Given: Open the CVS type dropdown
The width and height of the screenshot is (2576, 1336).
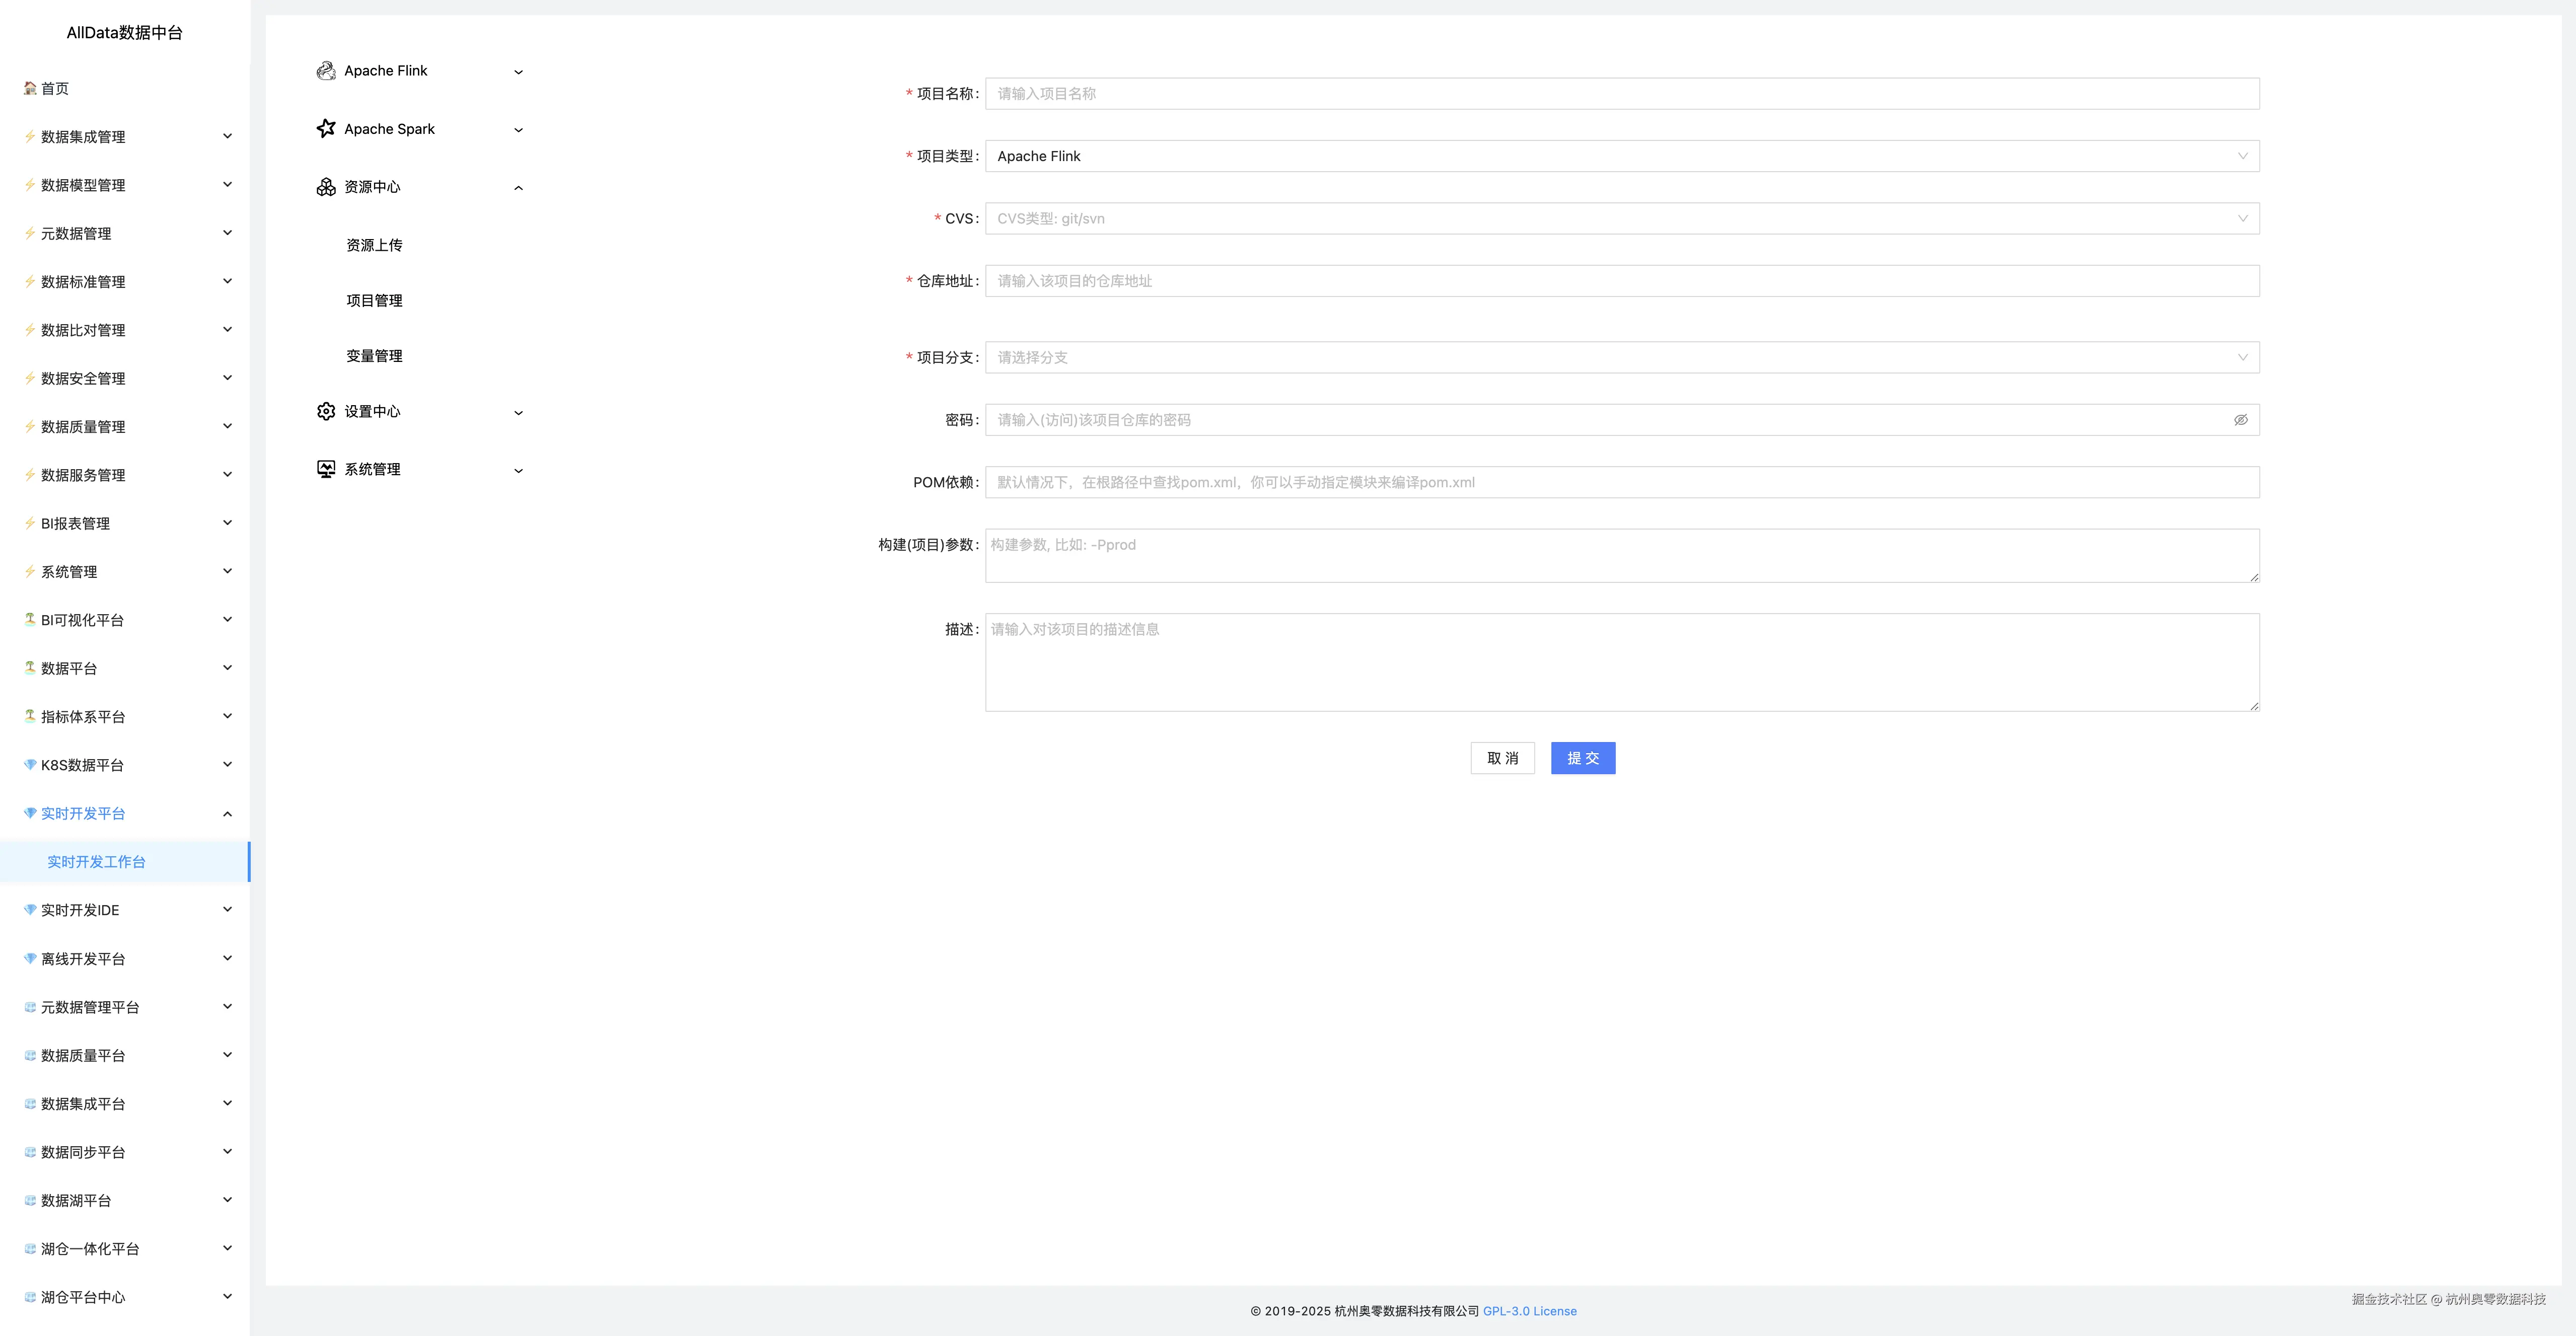Looking at the screenshot, I should coord(1621,219).
